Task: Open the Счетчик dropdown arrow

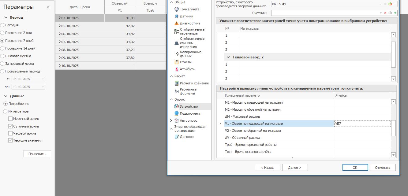Action: coord(380,13)
